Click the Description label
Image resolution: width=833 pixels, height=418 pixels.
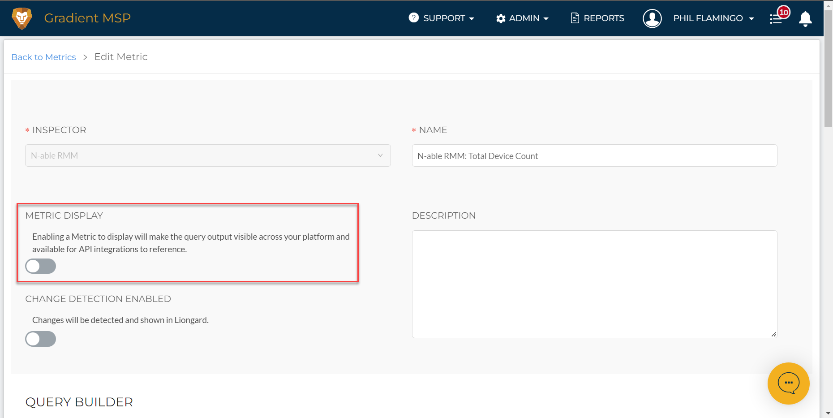(444, 215)
